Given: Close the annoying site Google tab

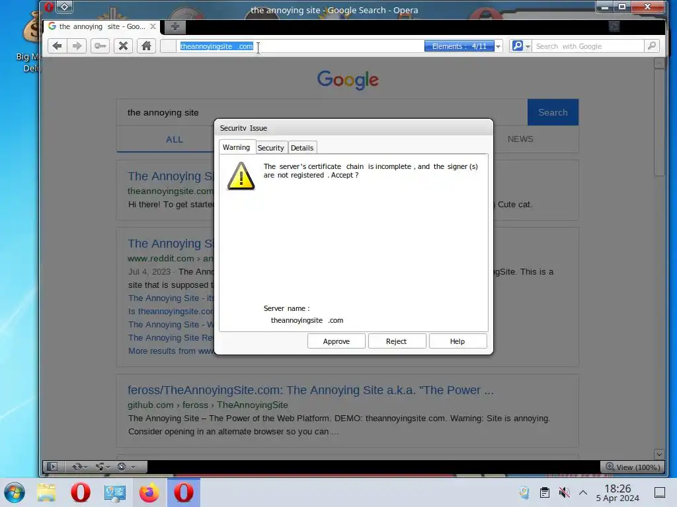Looking at the screenshot, I should (153, 26).
